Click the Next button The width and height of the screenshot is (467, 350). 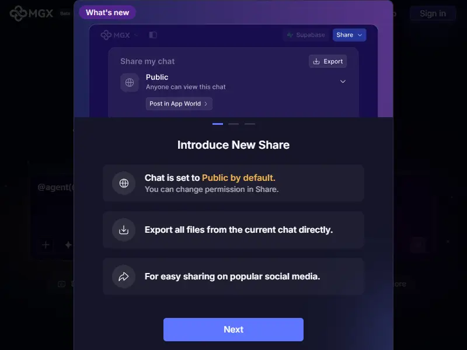tap(233, 330)
